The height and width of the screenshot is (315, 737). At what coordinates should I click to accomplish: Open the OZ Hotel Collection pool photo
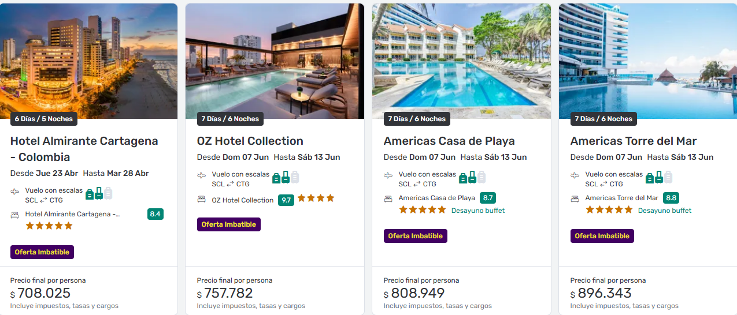[x=275, y=58]
